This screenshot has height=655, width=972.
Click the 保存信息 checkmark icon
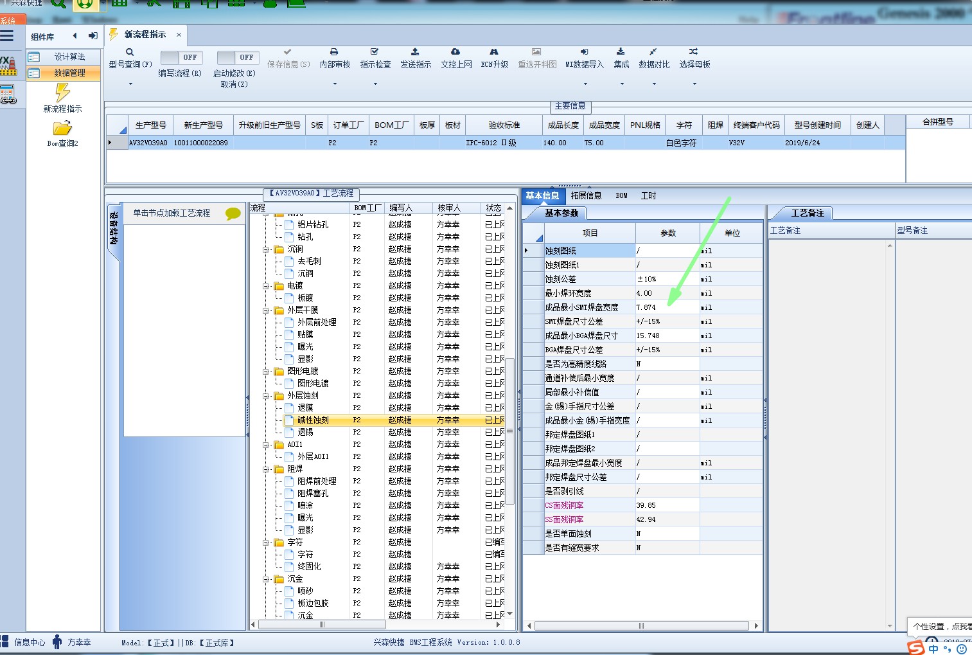click(x=288, y=51)
